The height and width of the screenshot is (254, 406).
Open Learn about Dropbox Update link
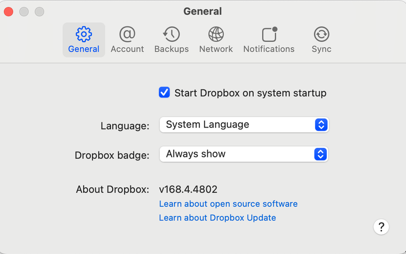click(217, 218)
